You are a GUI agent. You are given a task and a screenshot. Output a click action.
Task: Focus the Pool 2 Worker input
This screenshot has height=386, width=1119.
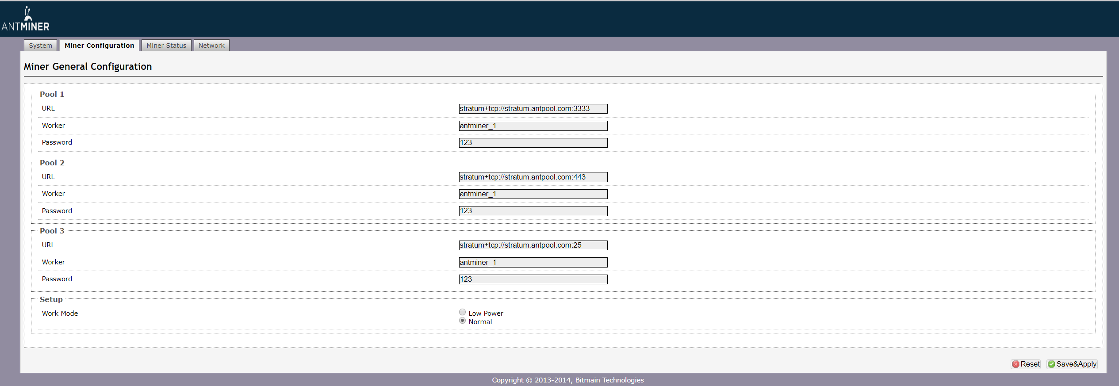pyautogui.click(x=533, y=194)
